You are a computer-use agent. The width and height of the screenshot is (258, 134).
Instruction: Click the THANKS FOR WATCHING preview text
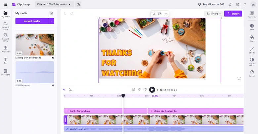122,63
